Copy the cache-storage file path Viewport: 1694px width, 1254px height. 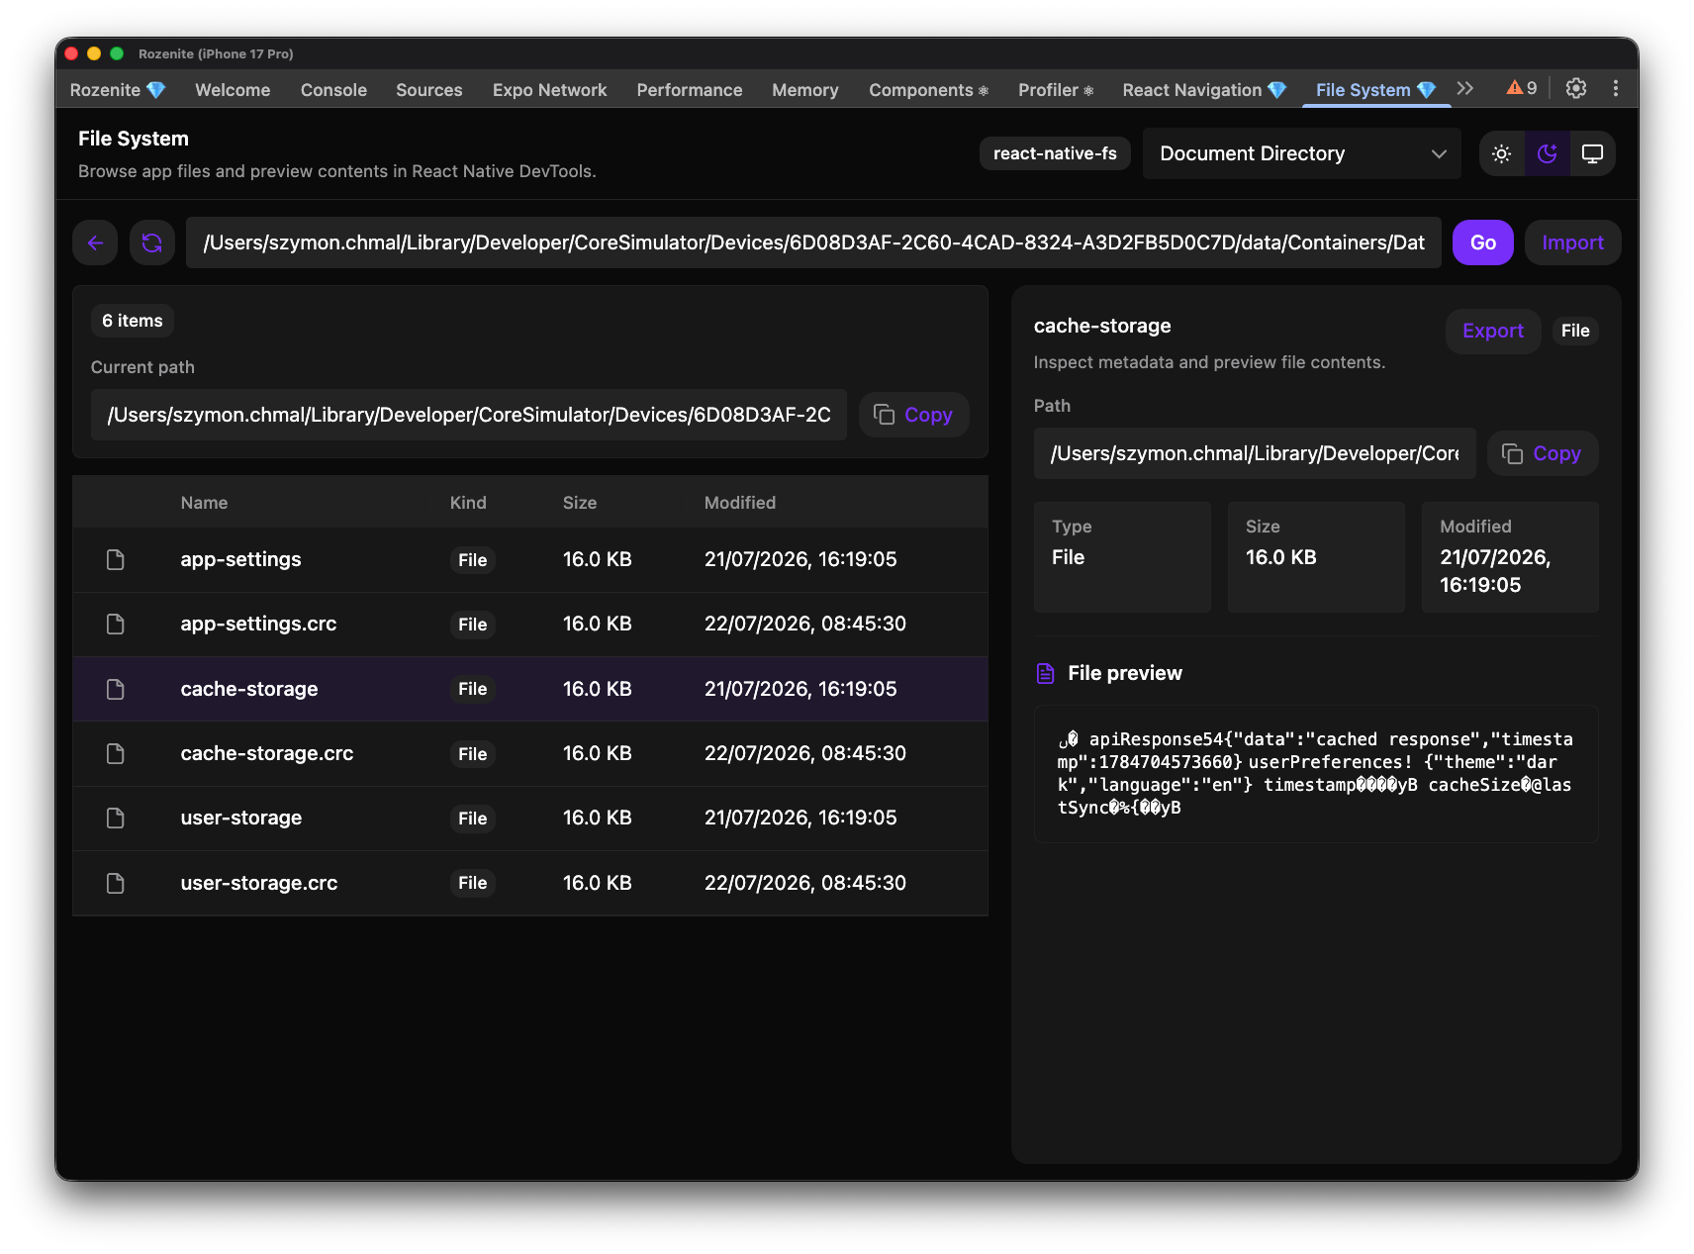[1543, 453]
